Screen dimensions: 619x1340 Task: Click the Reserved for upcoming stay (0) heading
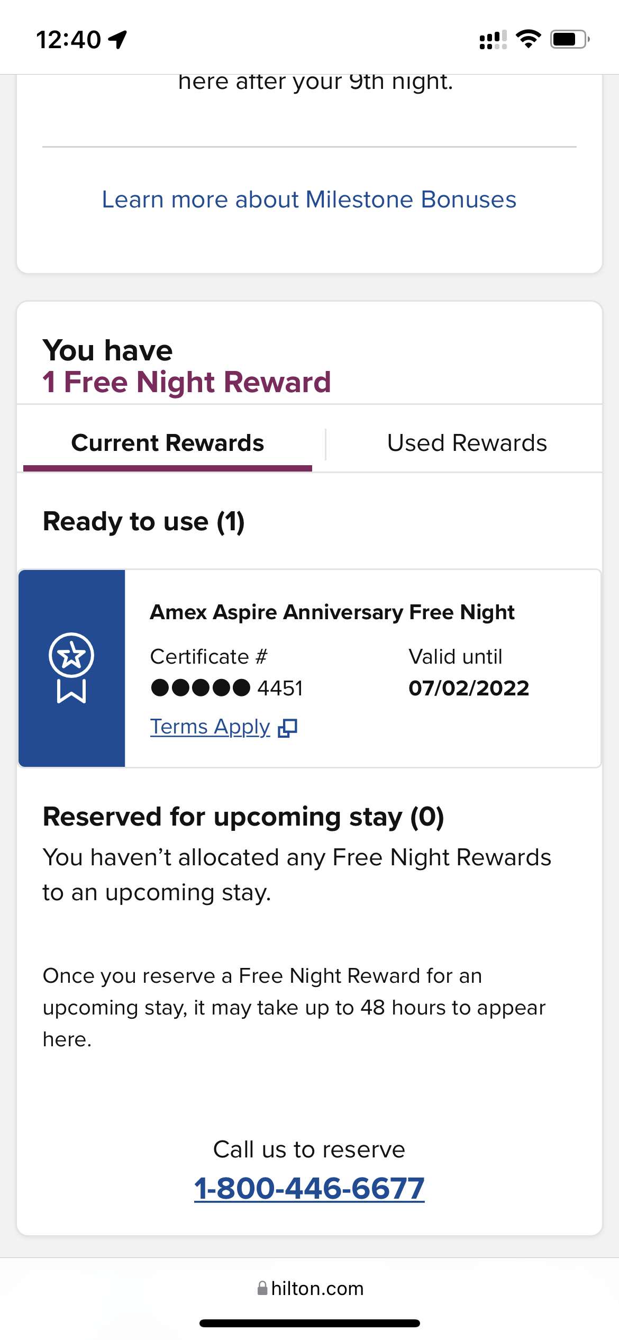(243, 817)
